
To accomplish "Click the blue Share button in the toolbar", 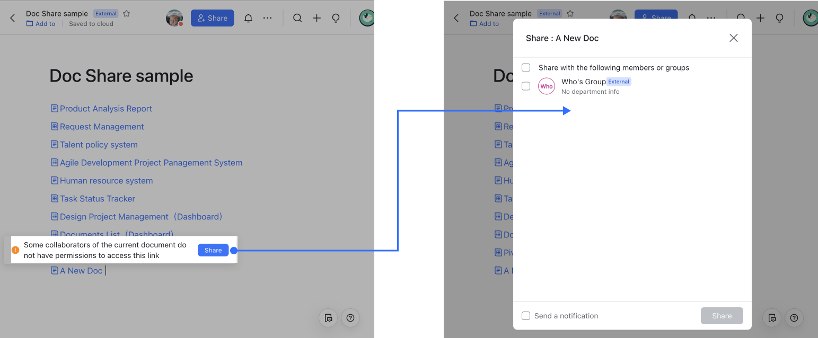I will coord(212,17).
